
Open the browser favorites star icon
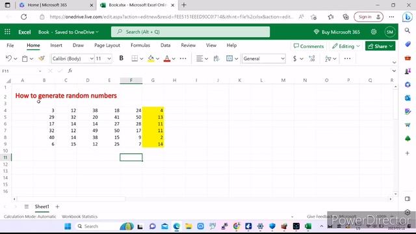(x=331, y=17)
